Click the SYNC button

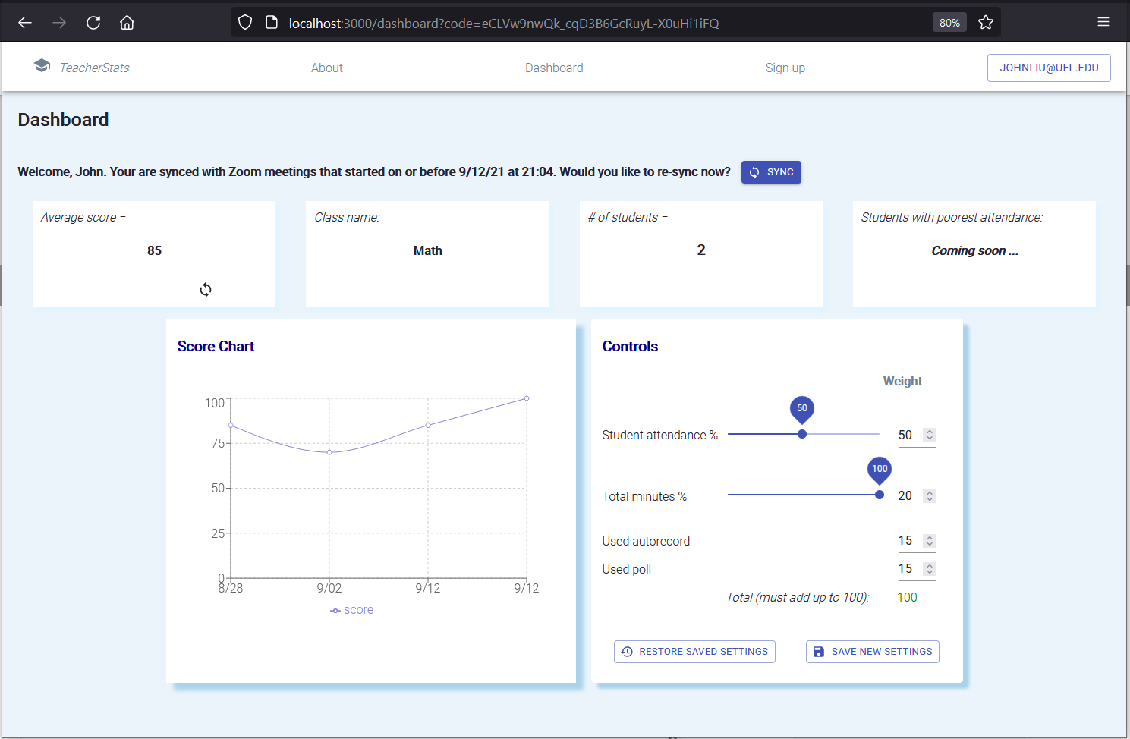[x=771, y=172]
